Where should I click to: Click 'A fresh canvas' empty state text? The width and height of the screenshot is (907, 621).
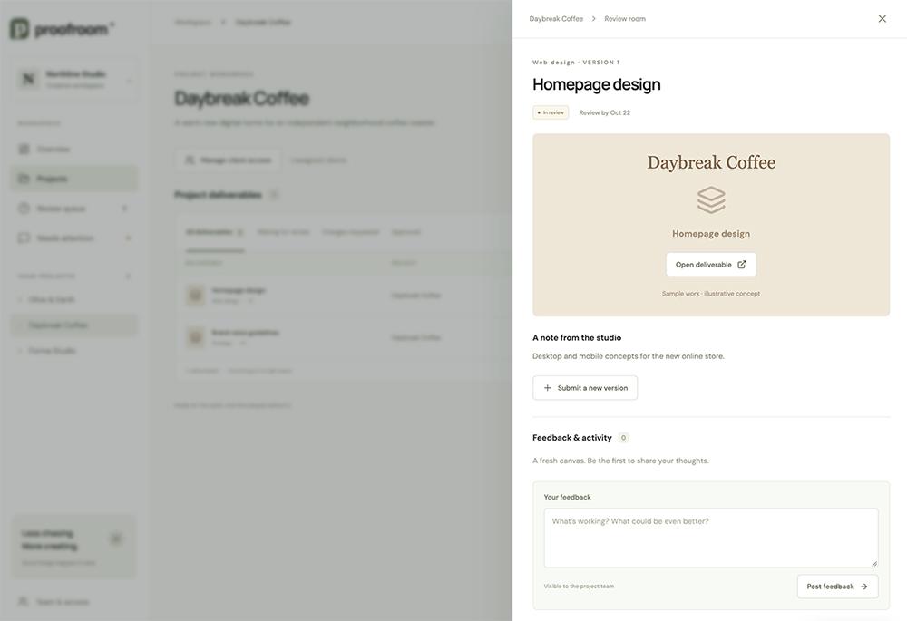[x=620, y=461]
